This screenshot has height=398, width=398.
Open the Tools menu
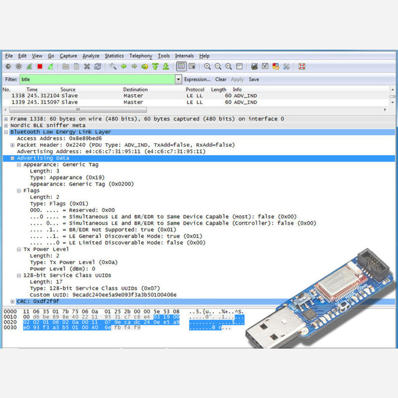point(164,56)
